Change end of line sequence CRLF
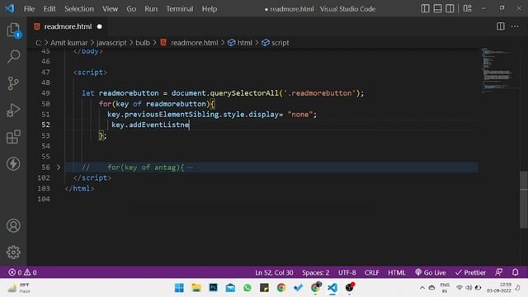 point(371,272)
